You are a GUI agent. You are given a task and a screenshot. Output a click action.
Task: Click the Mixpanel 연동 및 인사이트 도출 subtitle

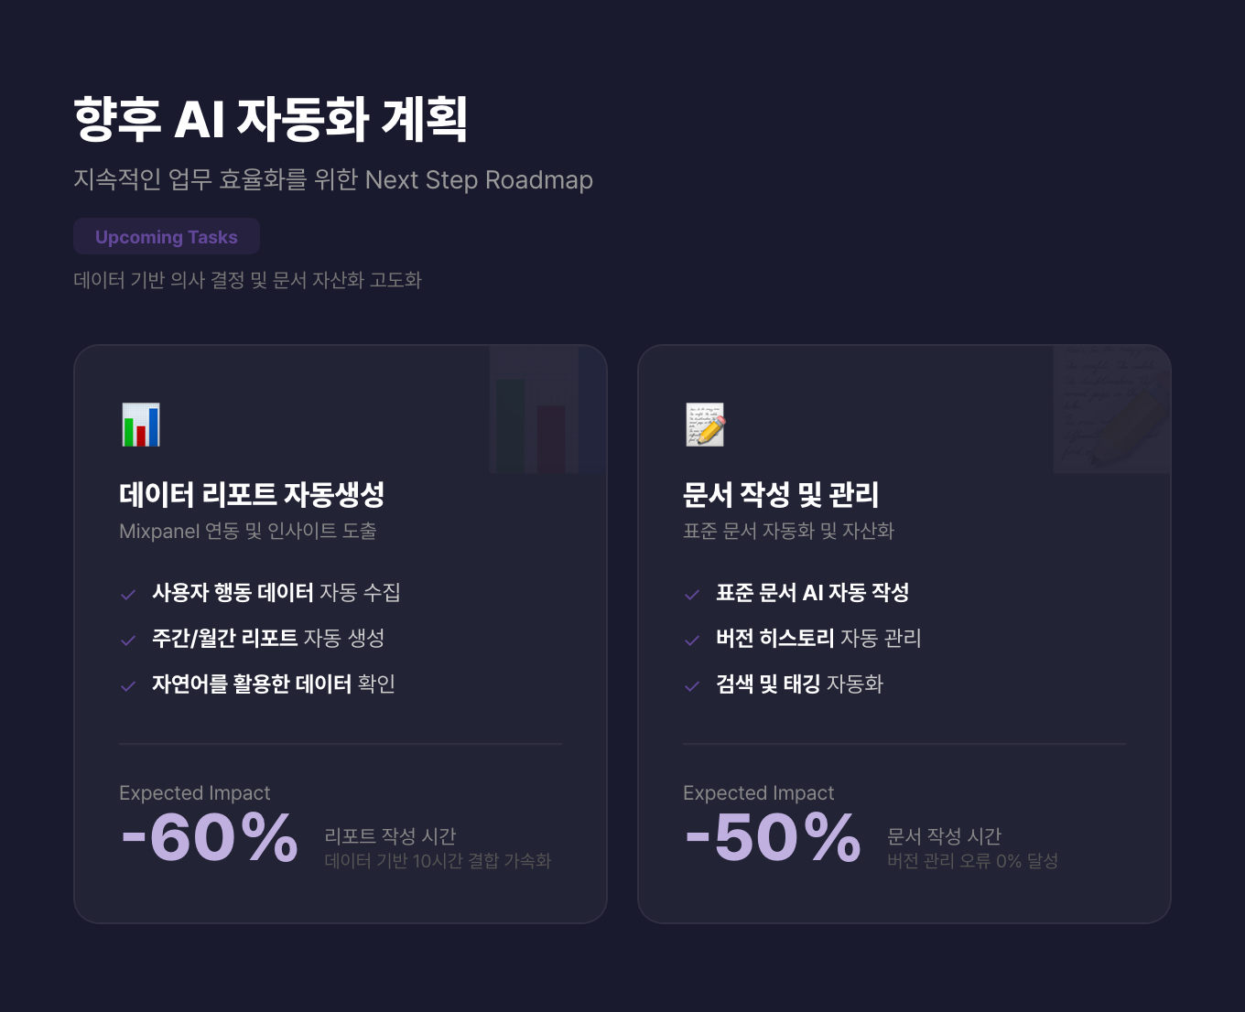(248, 532)
